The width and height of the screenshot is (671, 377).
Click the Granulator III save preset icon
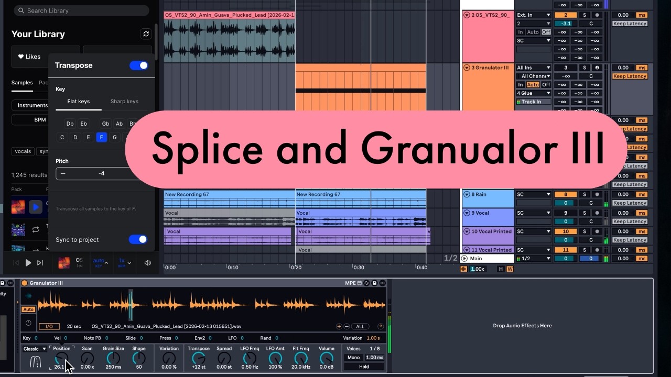(374, 283)
